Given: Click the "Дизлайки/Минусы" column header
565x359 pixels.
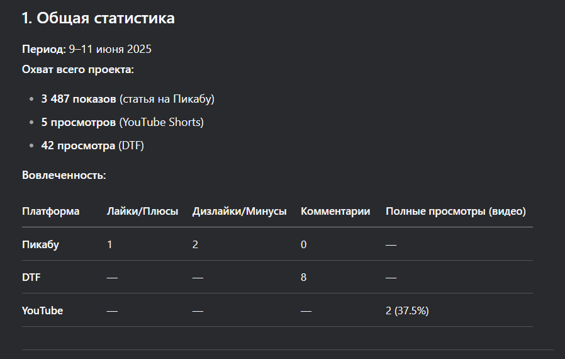Looking at the screenshot, I should (x=239, y=211).
